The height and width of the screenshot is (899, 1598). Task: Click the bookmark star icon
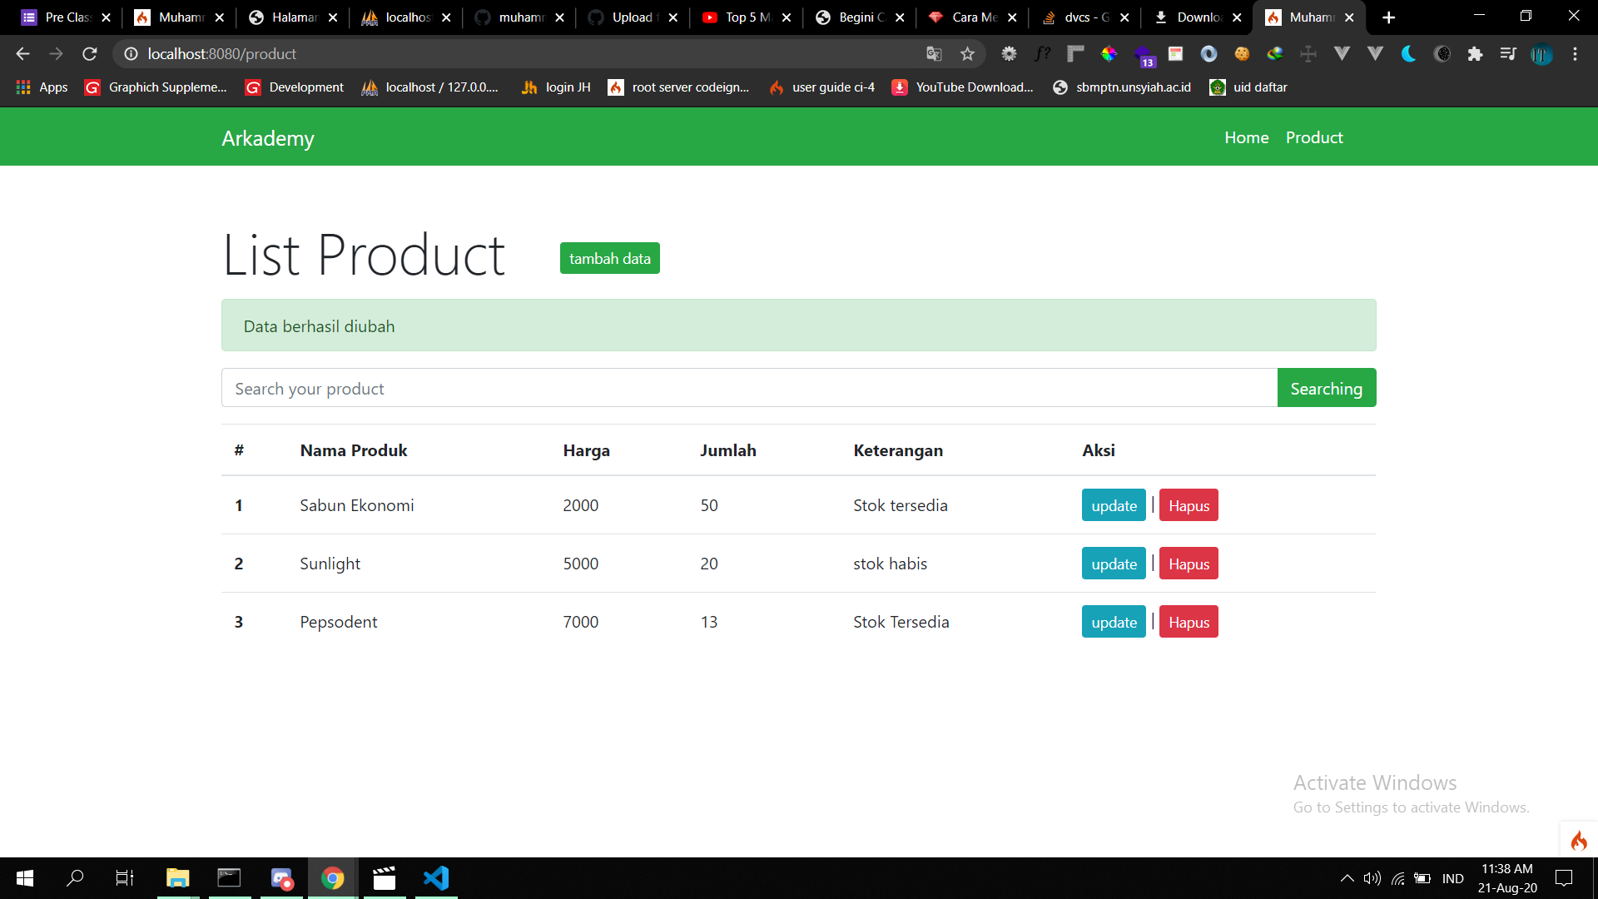[968, 53]
